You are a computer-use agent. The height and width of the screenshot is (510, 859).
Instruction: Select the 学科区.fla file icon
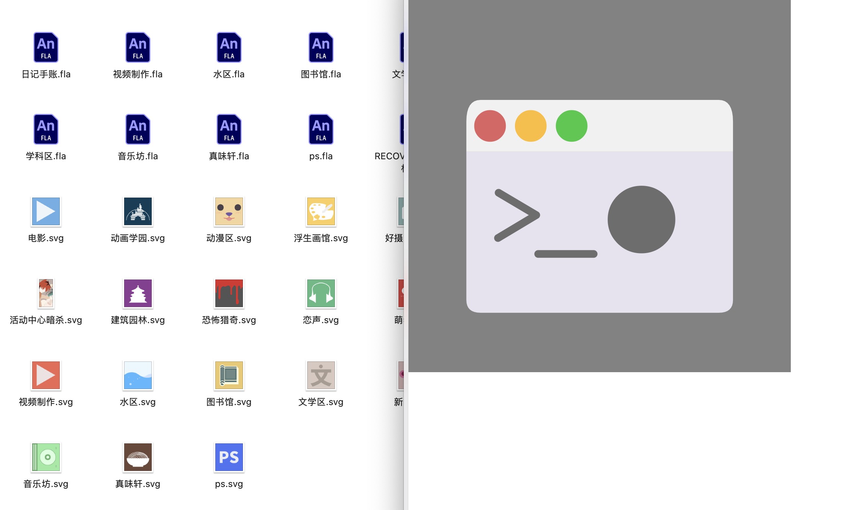[x=46, y=129]
